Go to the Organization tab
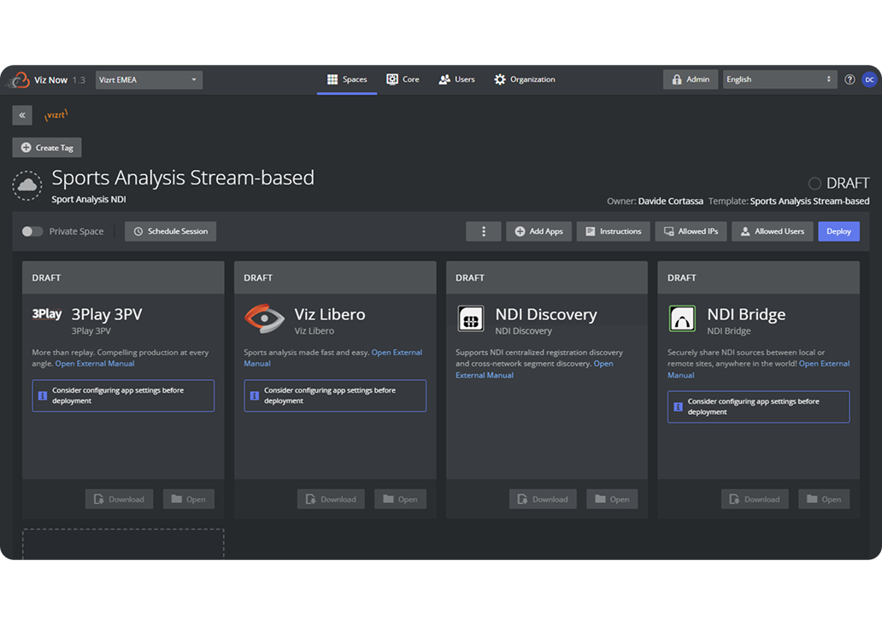Image resolution: width=882 pixels, height=625 pixels. [x=524, y=79]
